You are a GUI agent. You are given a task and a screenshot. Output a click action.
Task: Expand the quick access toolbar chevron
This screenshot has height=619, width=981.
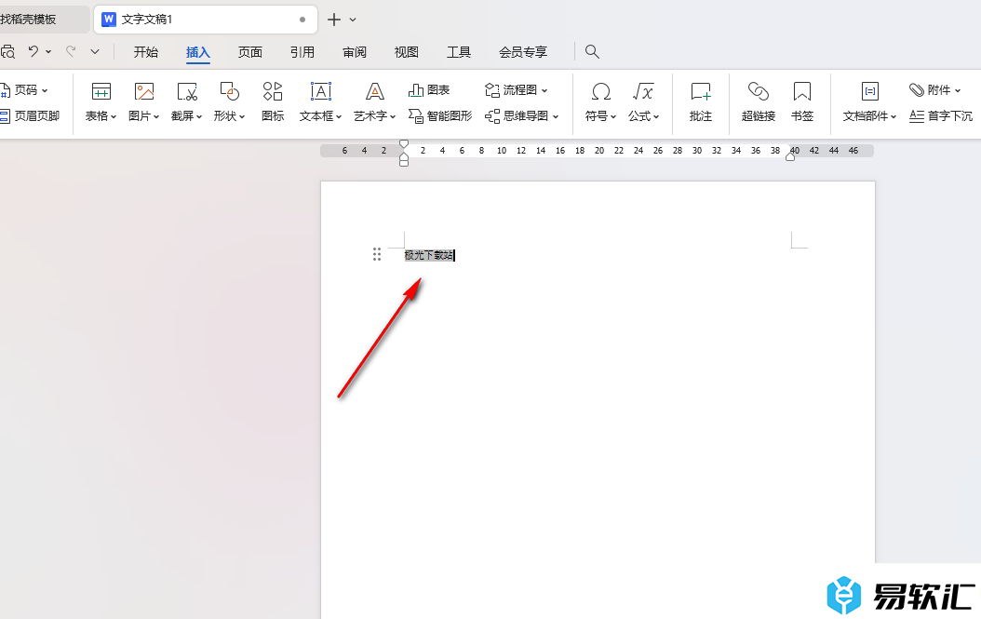coord(95,52)
